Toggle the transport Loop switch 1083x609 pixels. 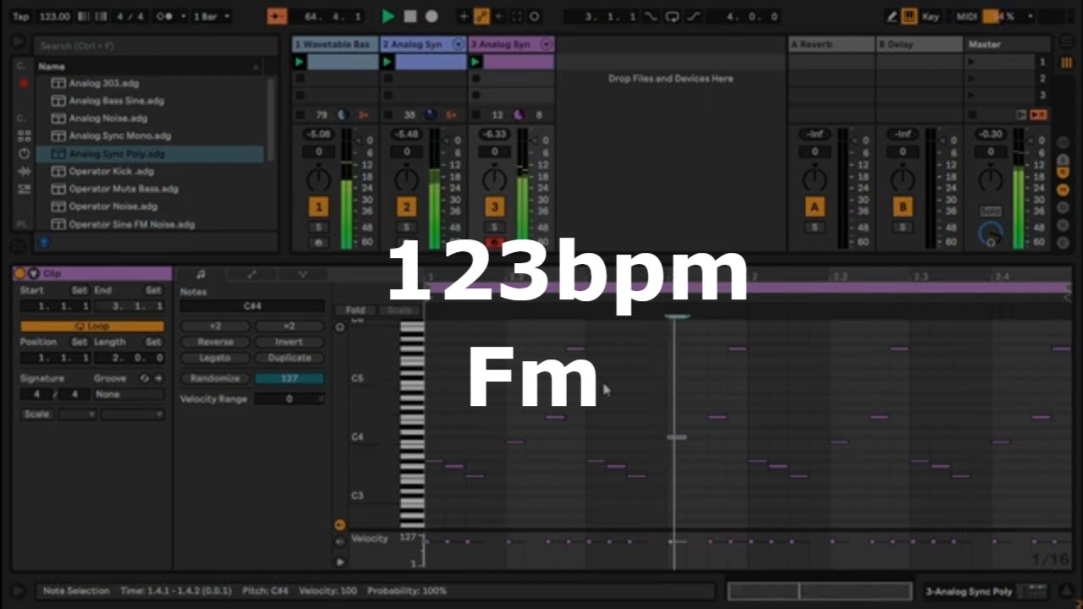pos(672,16)
